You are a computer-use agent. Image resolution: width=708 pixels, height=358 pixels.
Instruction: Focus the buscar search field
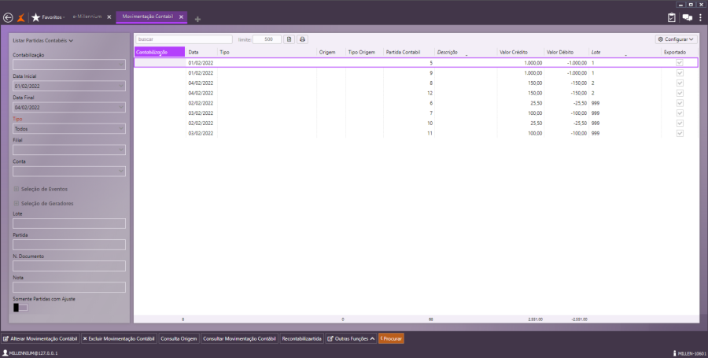(x=184, y=39)
